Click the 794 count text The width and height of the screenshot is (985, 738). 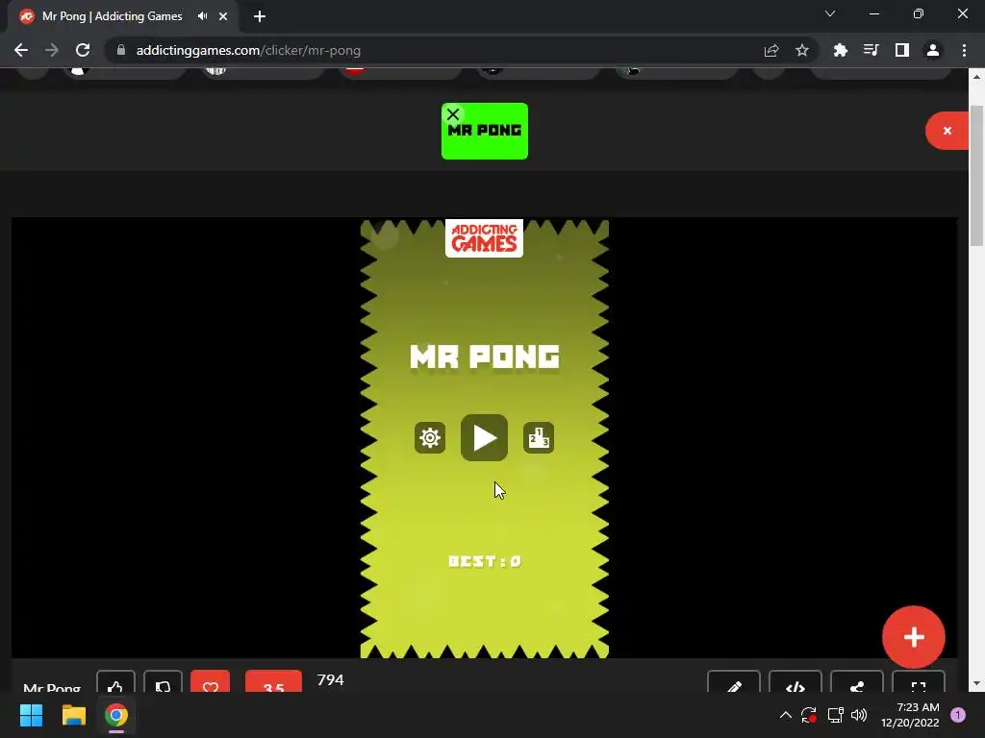click(331, 679)
